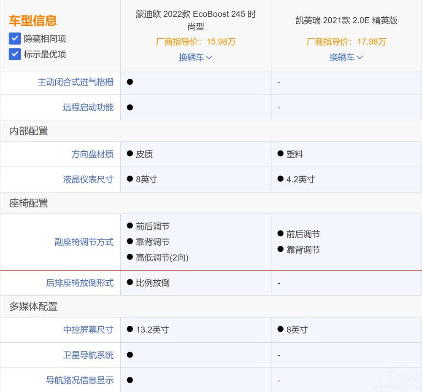Click the 主动闭合式进气格栅 link

[x=76, y=82]
